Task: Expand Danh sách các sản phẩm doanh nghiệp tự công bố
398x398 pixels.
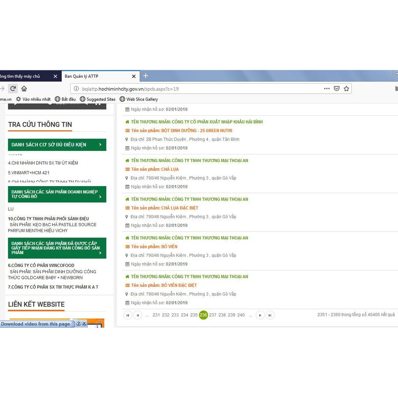Action: 57,194
